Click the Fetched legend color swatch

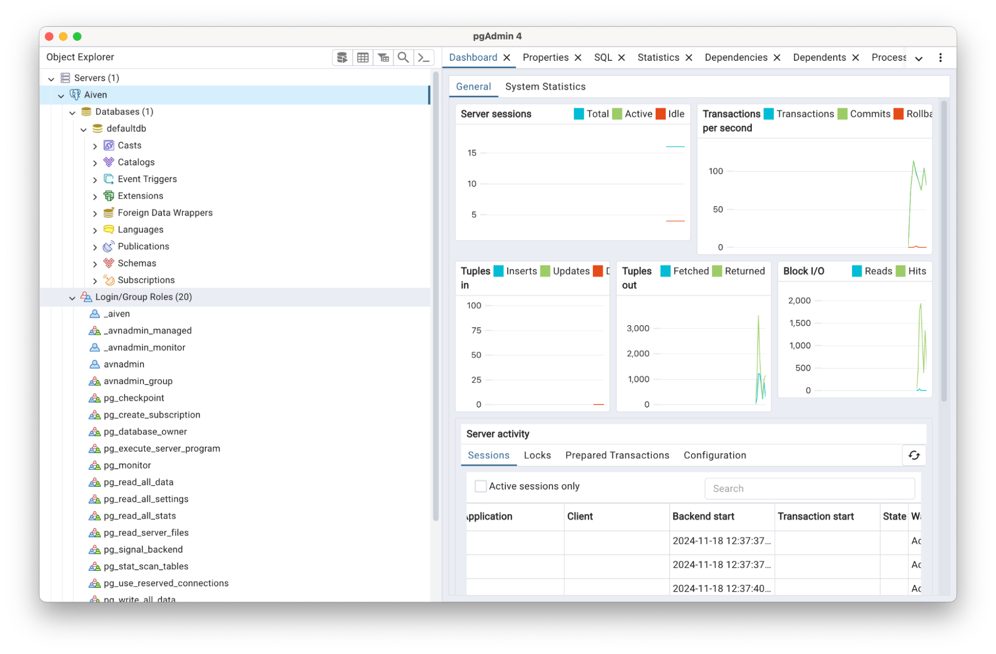coord(665,271)
